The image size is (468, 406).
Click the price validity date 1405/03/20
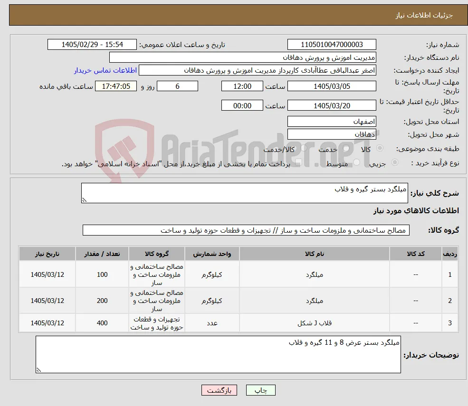332,105
